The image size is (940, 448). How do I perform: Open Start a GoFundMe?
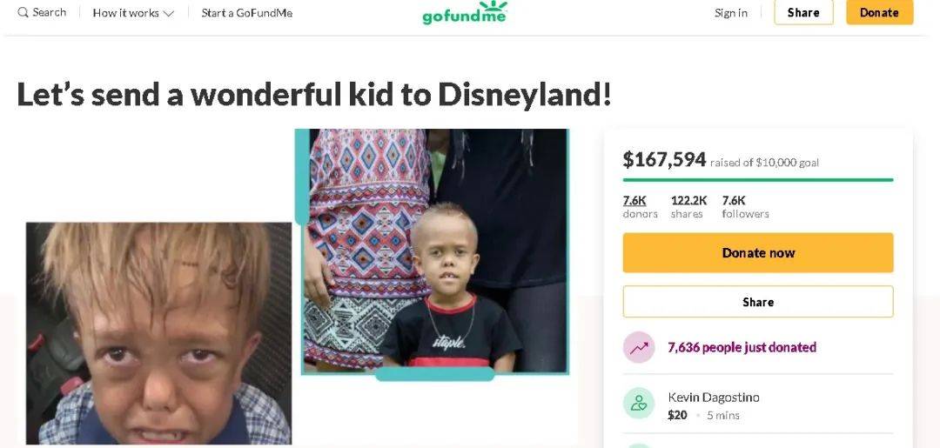coord(246,13)
